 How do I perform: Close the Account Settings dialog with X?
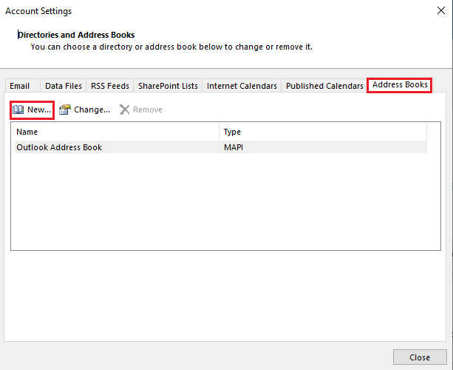pos(441,10)
